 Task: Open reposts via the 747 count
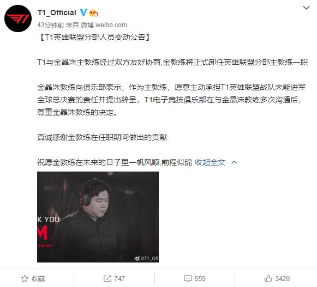click(x=119, y=278)
